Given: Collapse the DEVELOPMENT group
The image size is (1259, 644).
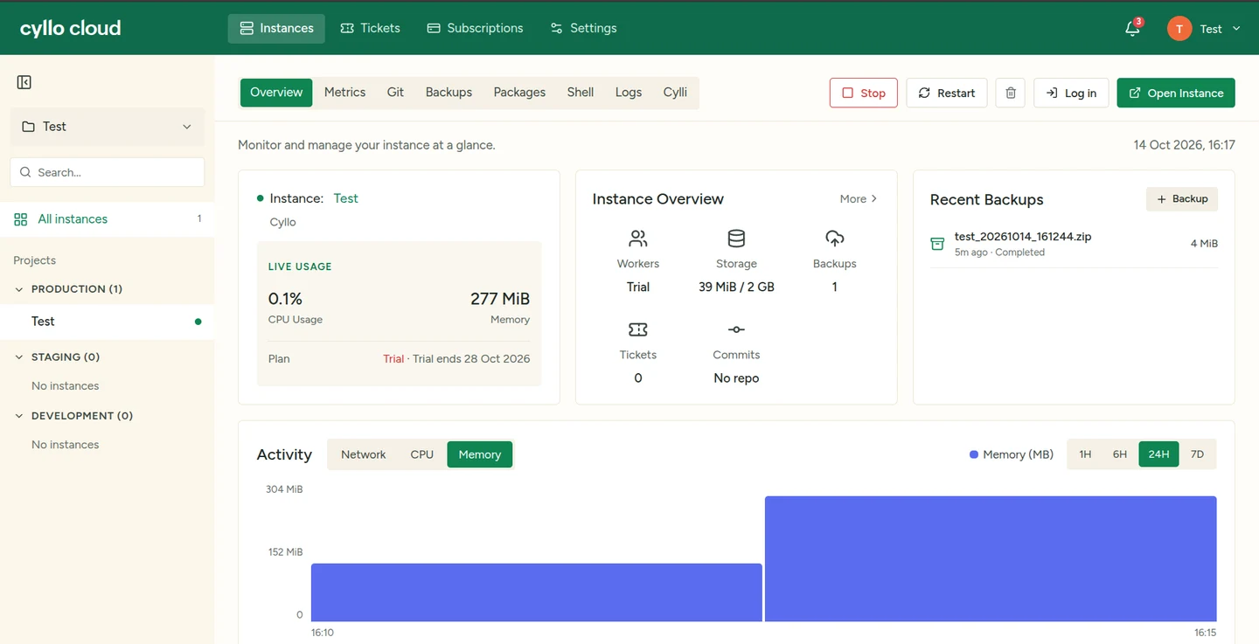Looking at the screenshot, I should (x=19, y=416).
